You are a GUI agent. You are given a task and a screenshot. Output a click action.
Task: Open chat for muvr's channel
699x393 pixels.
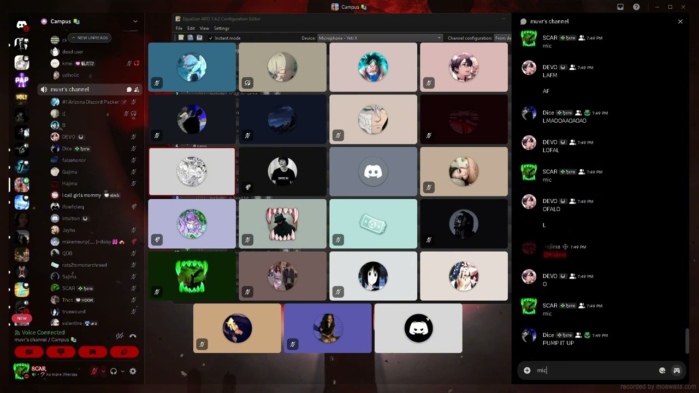pos(129,90)
